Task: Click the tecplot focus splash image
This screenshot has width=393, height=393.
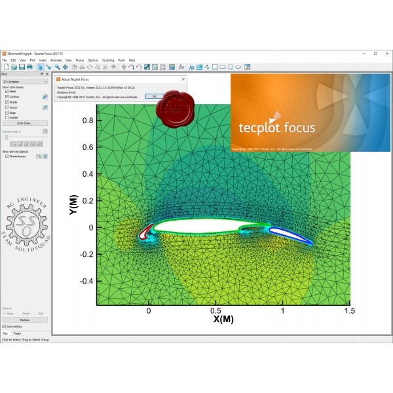Action: coord(310,113)
